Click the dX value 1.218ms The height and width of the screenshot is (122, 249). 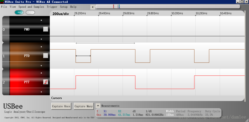tap(138, 115)
